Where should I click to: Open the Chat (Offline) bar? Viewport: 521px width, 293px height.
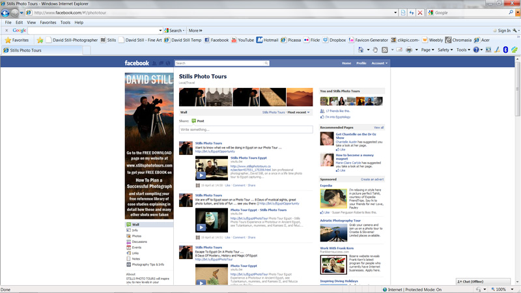point(483,281)
